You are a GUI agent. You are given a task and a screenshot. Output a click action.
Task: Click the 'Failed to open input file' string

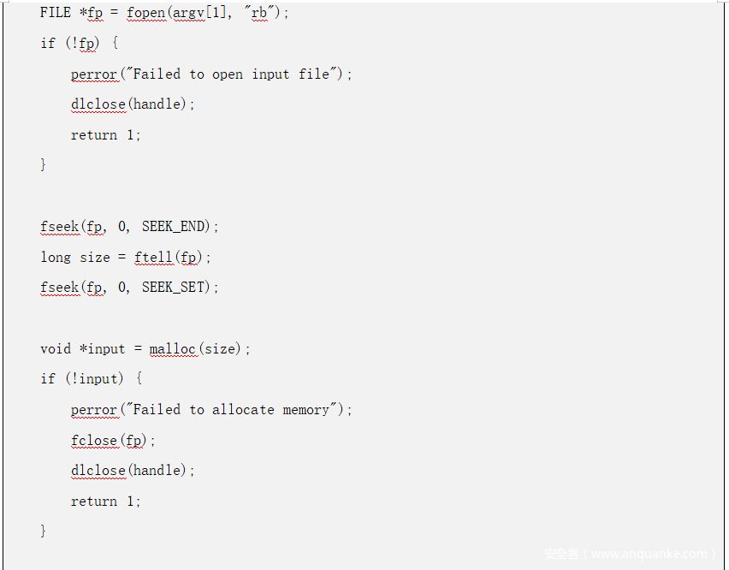click(235, 74)
